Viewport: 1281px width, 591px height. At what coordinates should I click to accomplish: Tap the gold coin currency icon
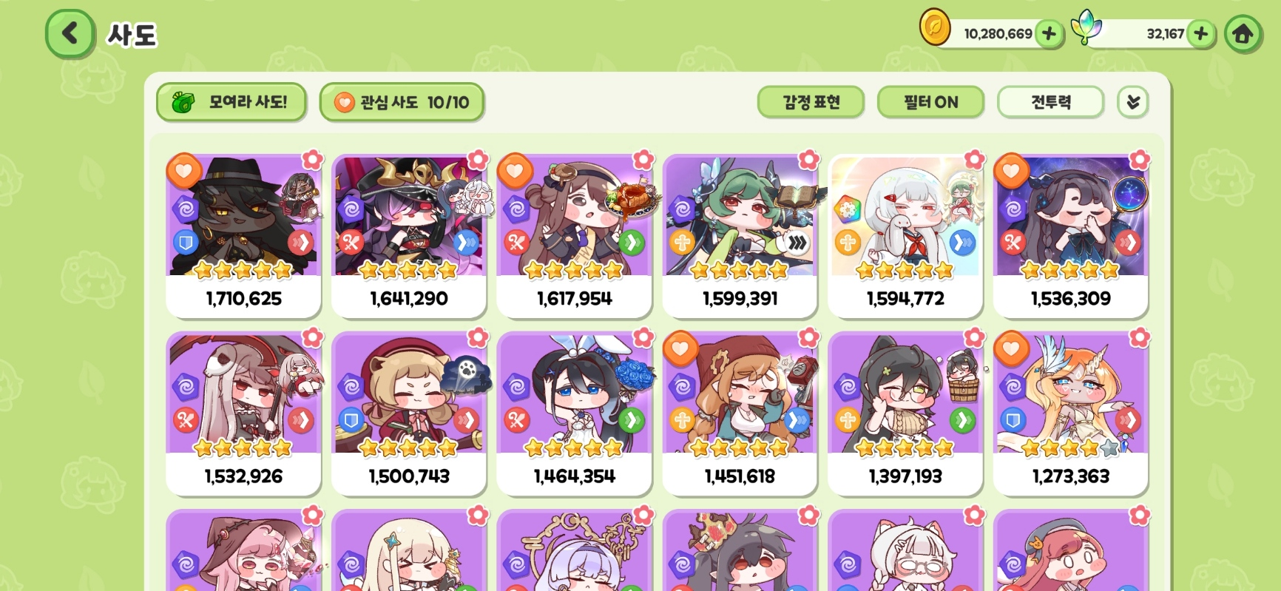(935, 28)
